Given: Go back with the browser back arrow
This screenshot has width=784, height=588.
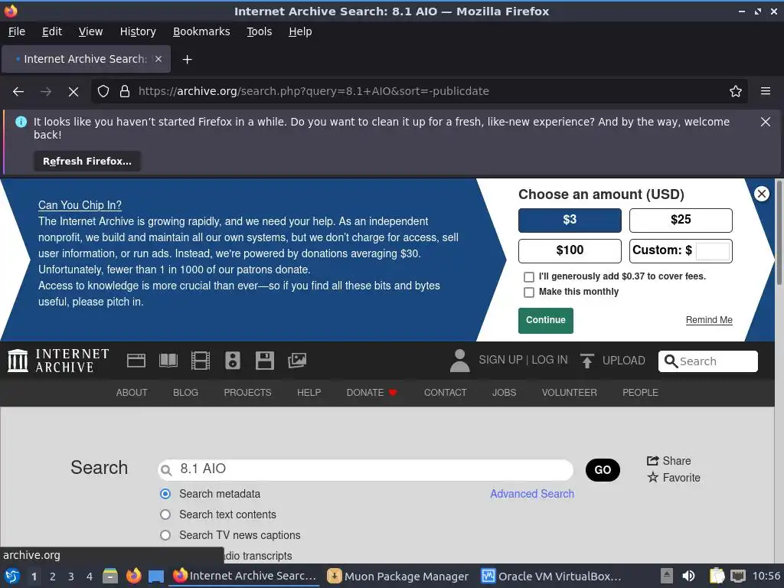Looking at the screenshot, I should click(18, 92).
